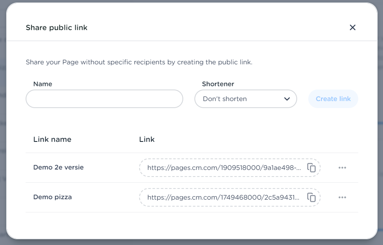Click the Demo pizza link name

pyautogui.click(x=52, y=197)
